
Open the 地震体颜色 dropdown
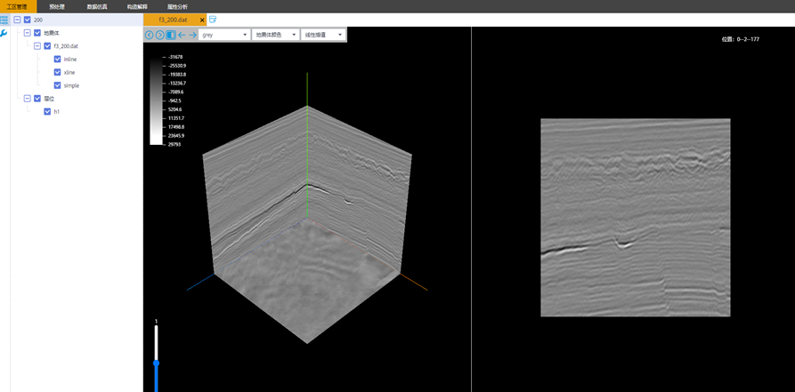click(275, 35)
